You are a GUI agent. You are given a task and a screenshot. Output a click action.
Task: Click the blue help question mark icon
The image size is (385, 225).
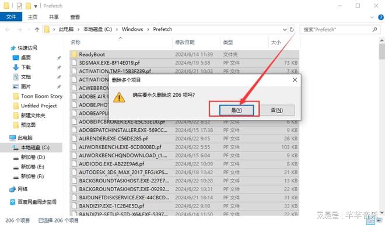pos(381,17)
